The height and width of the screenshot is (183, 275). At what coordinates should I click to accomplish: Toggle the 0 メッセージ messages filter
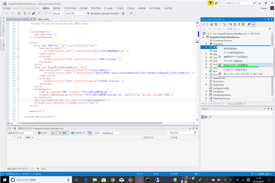(x=78, y=133)
